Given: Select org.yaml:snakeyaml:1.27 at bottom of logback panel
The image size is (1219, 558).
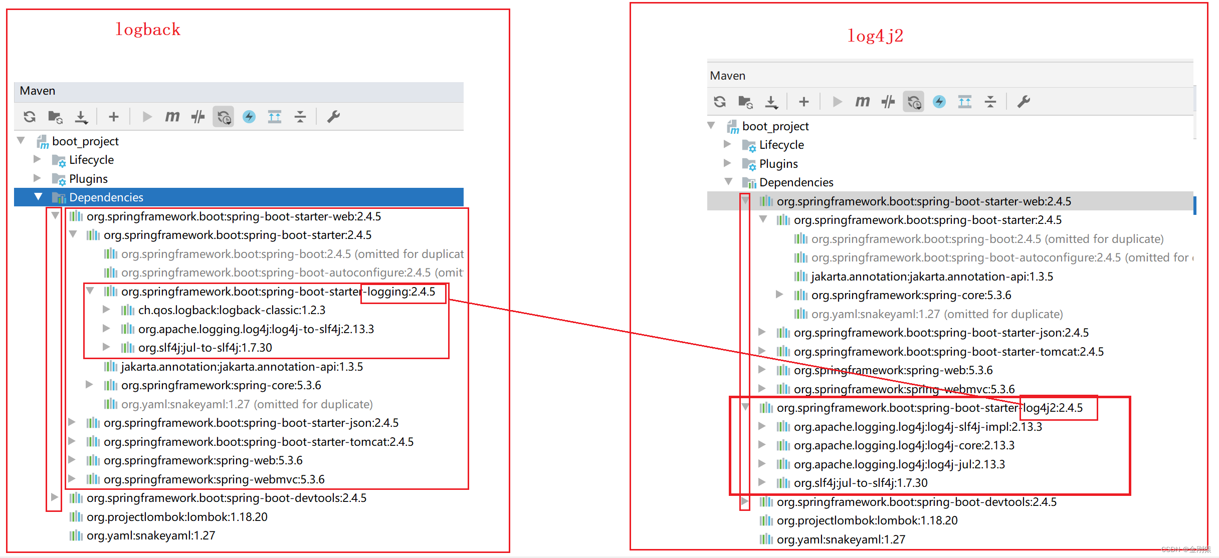Looking at the screenshot, I should (x=151, y=535).
